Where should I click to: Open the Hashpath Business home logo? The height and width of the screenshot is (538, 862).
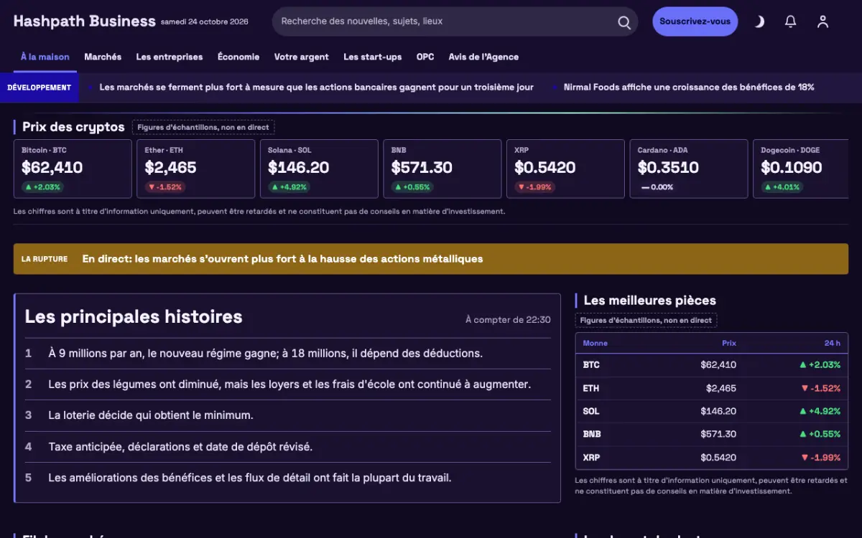84,22
